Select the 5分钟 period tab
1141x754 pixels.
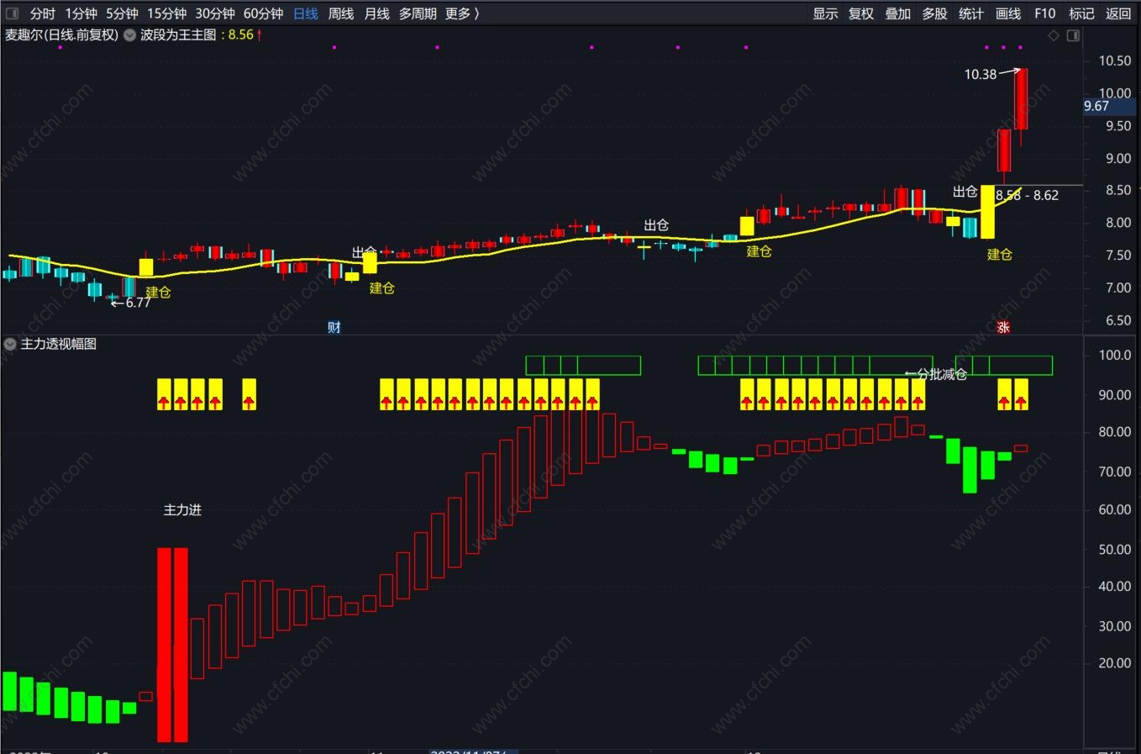coord(122,13)
